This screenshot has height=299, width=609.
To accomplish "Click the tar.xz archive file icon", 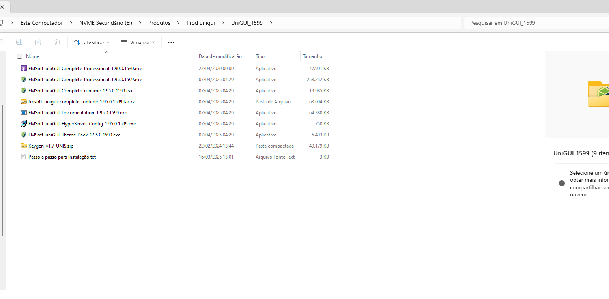I will point(23,101).
